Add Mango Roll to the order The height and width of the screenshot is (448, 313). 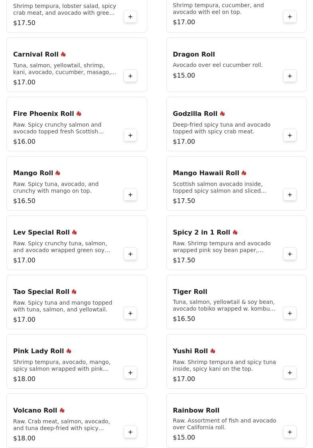pos(130,195)
